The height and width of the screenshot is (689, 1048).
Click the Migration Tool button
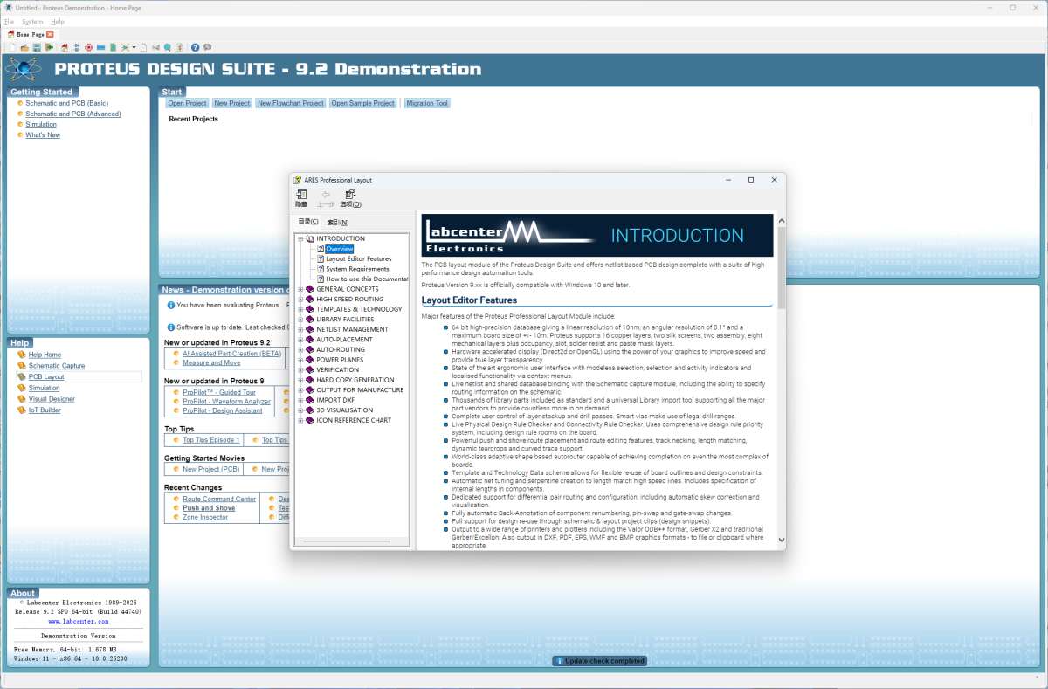point(427,103)
